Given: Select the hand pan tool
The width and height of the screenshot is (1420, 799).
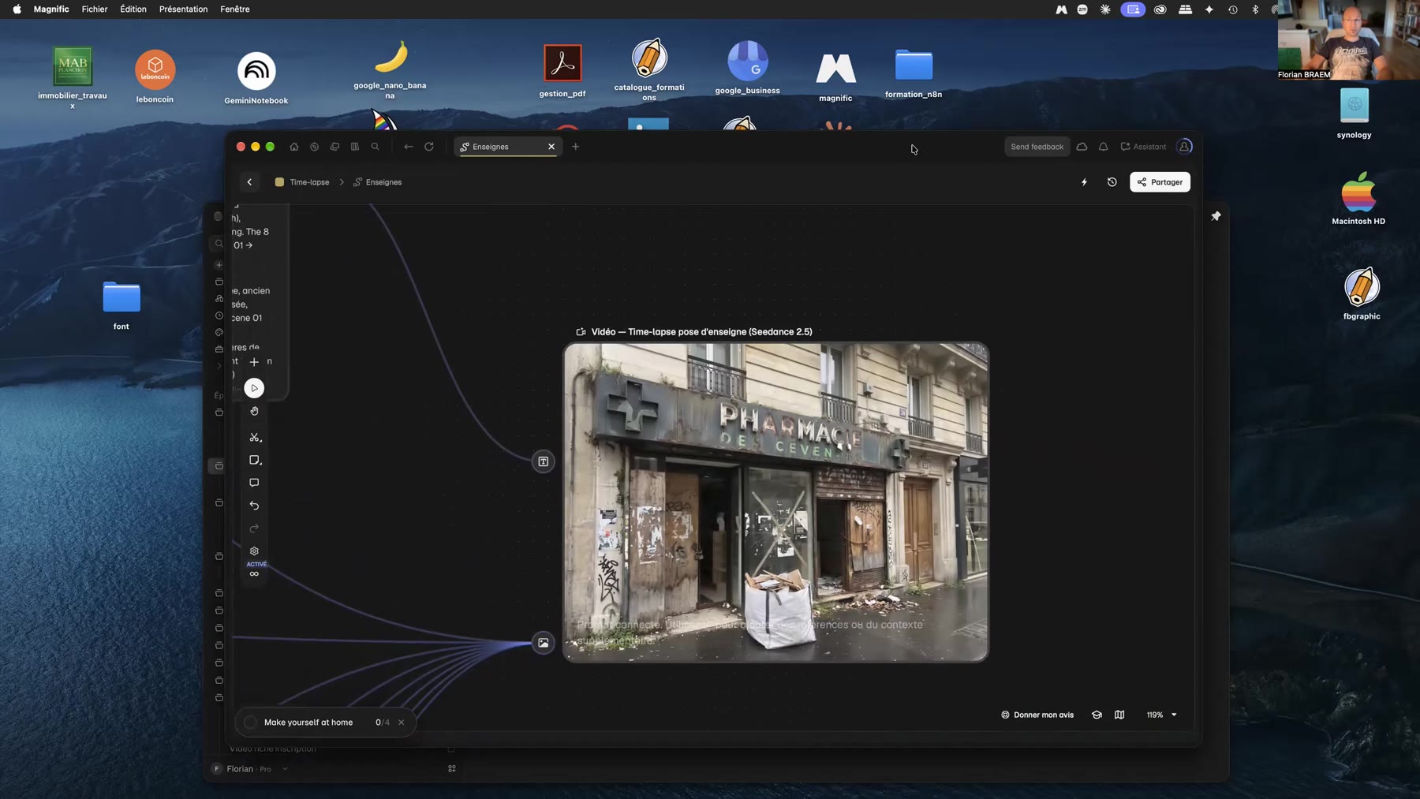Looking at the screenshot, I should [254, 411].
